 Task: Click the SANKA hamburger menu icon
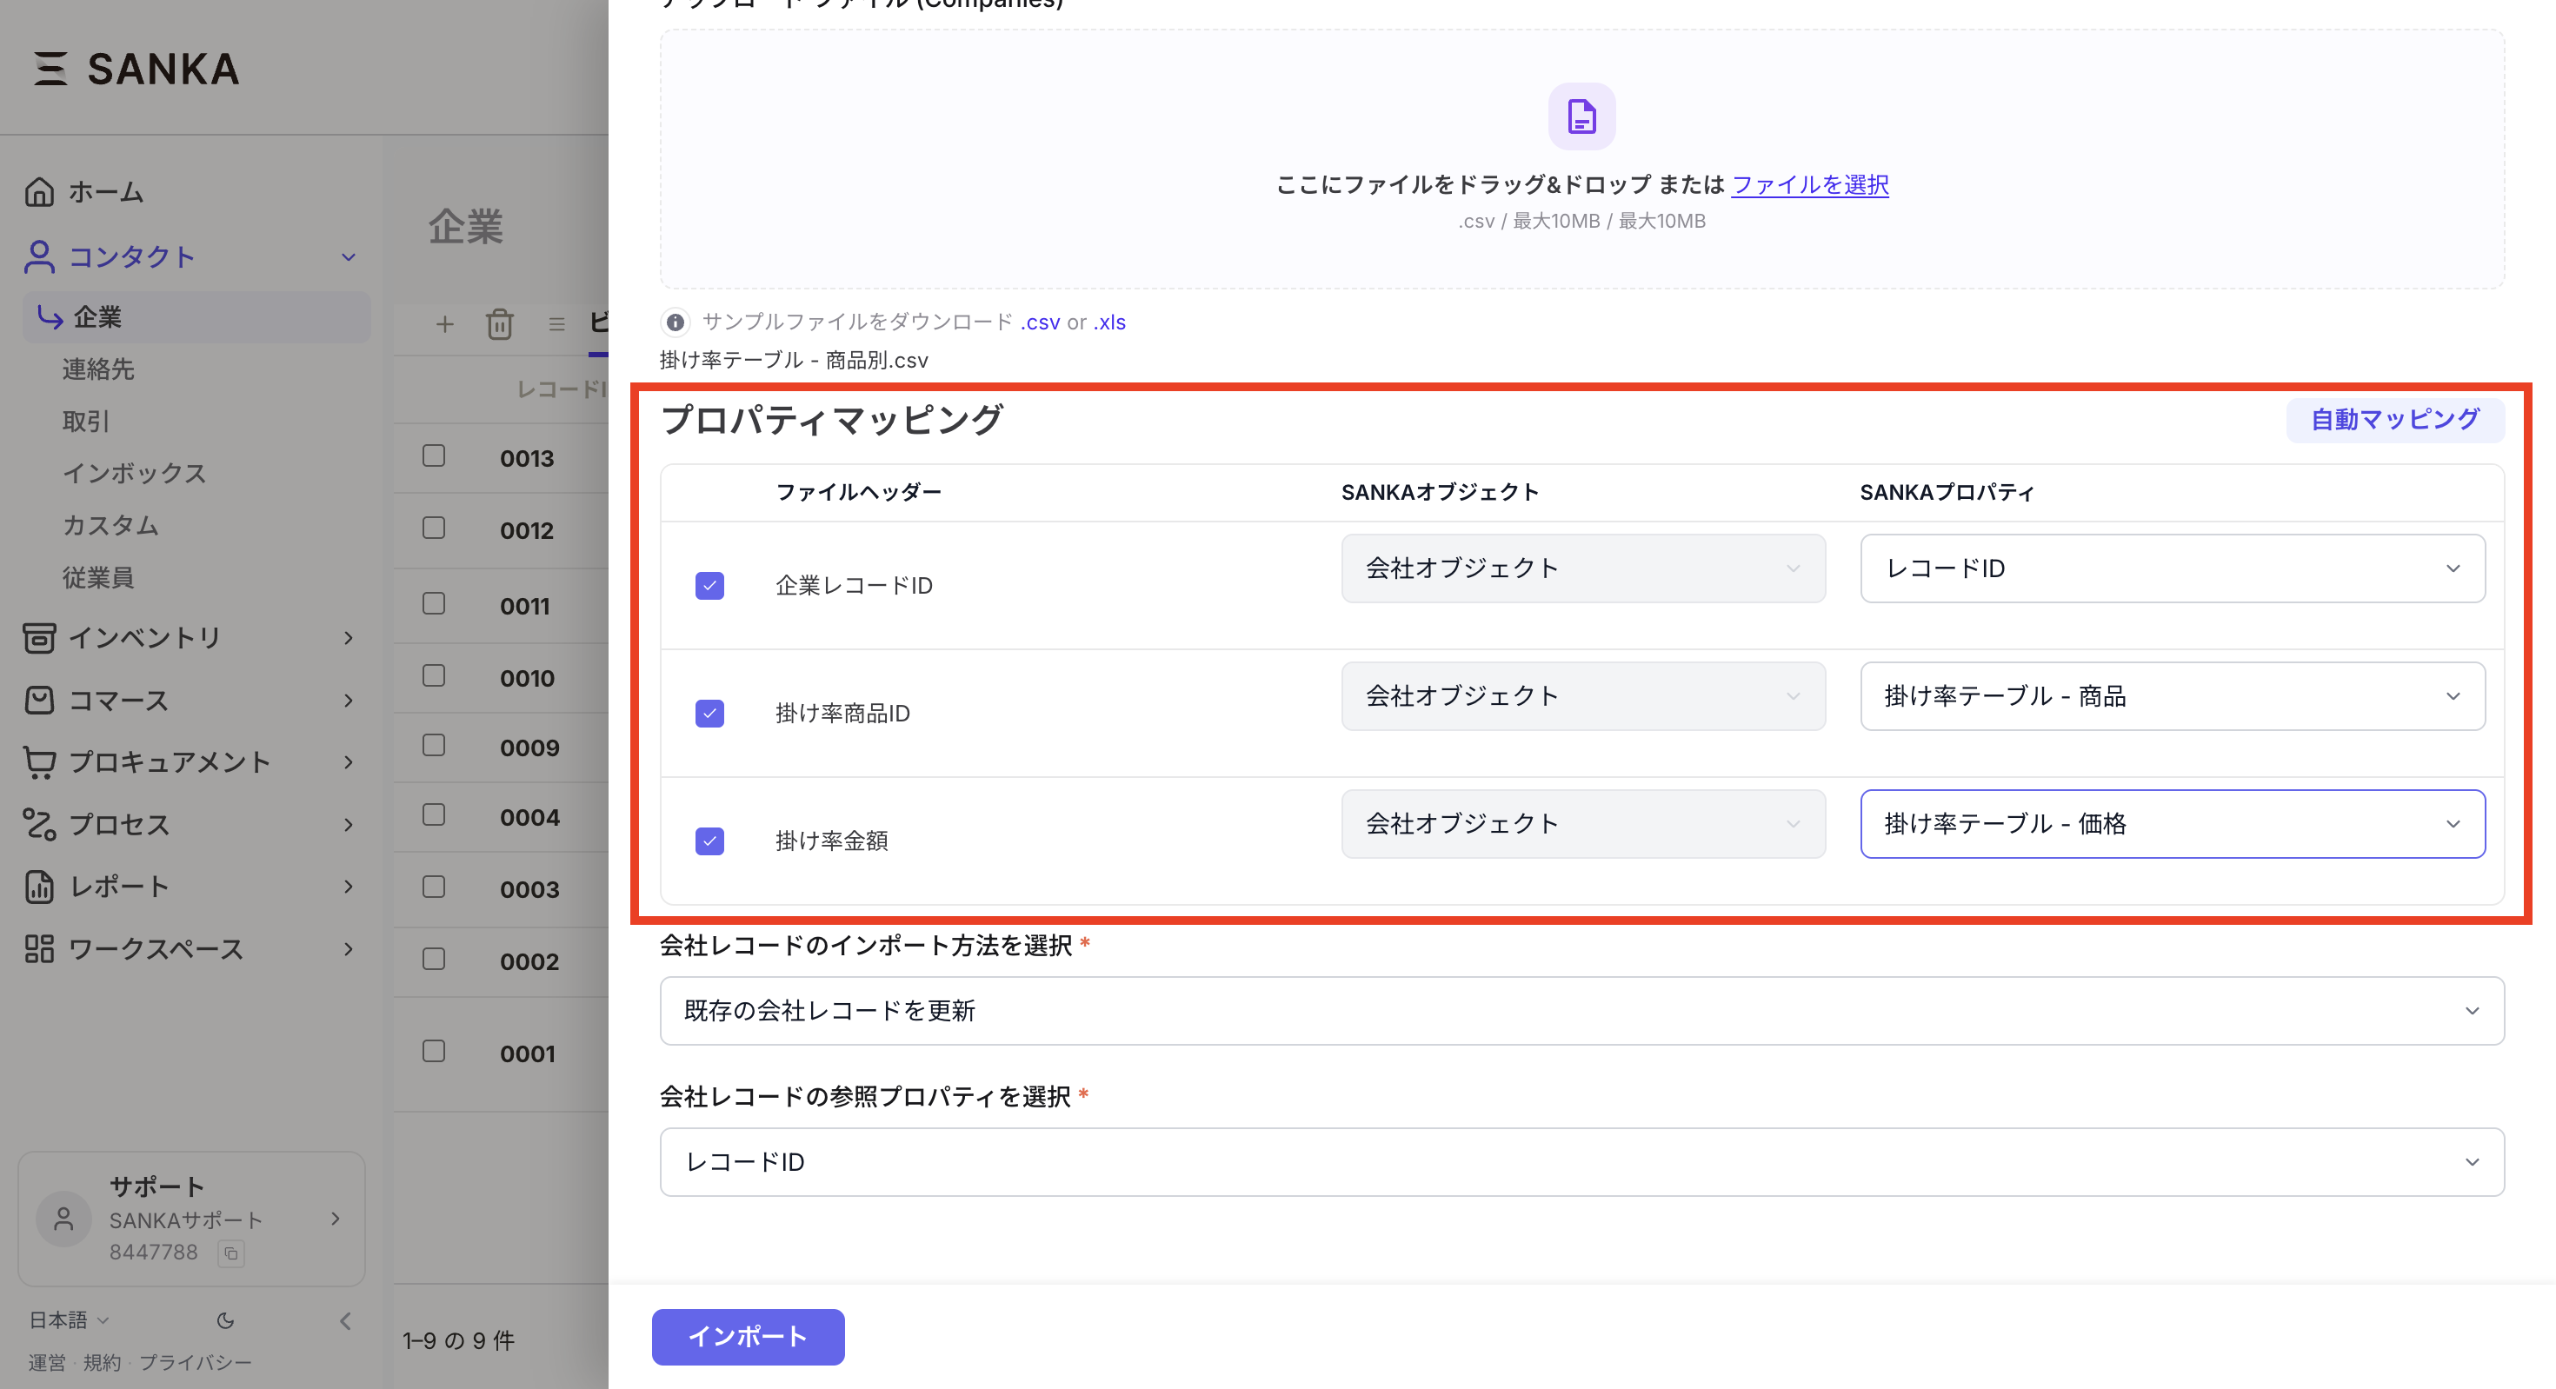click(50, 70)
